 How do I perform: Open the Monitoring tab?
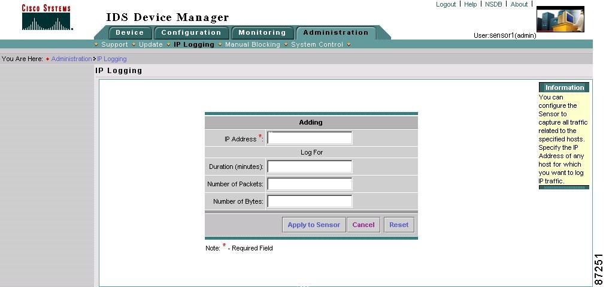(262, 33)
